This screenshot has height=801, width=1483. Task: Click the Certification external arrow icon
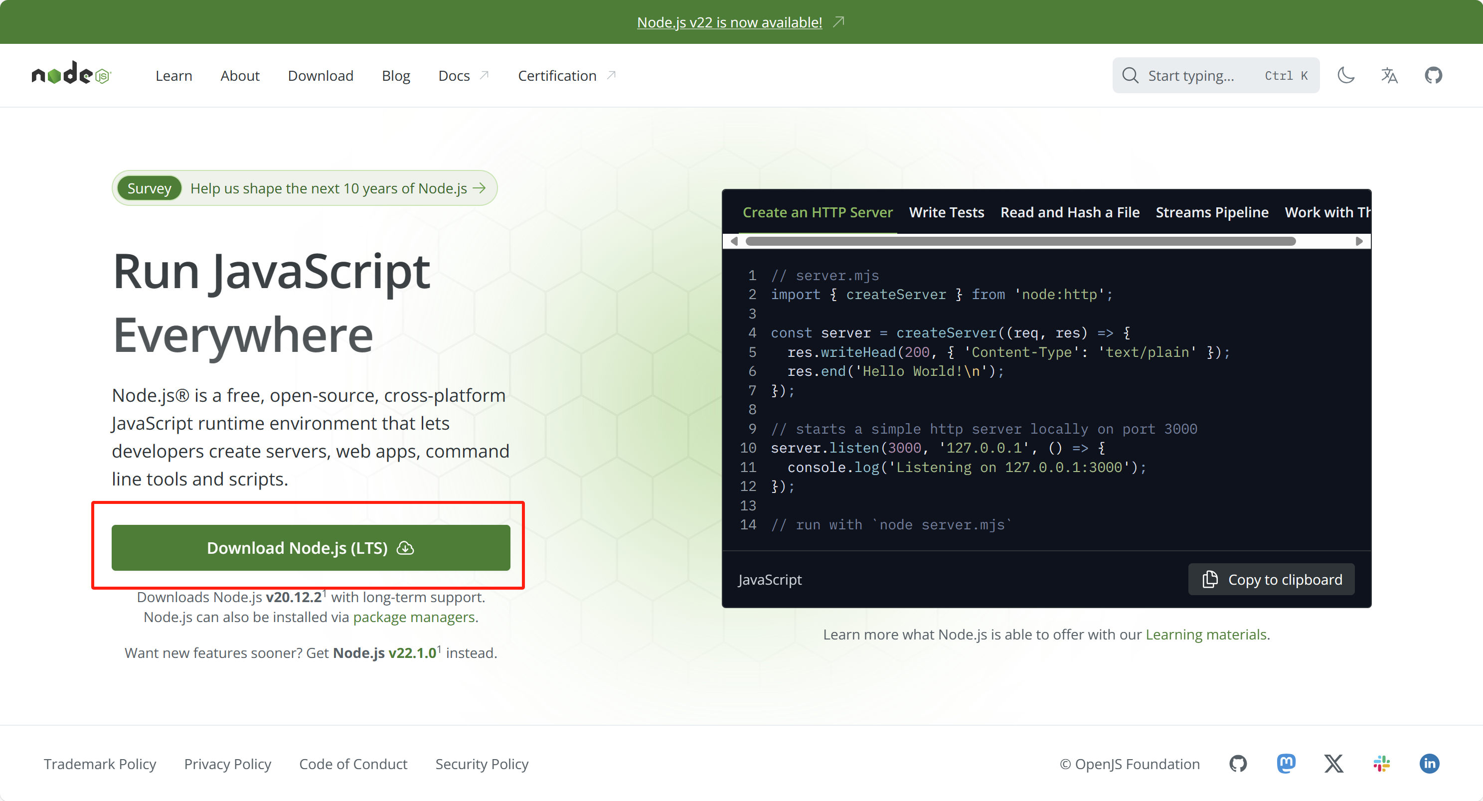(x=611, y=75)
